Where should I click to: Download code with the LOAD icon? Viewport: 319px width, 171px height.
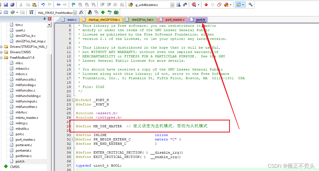31,12
